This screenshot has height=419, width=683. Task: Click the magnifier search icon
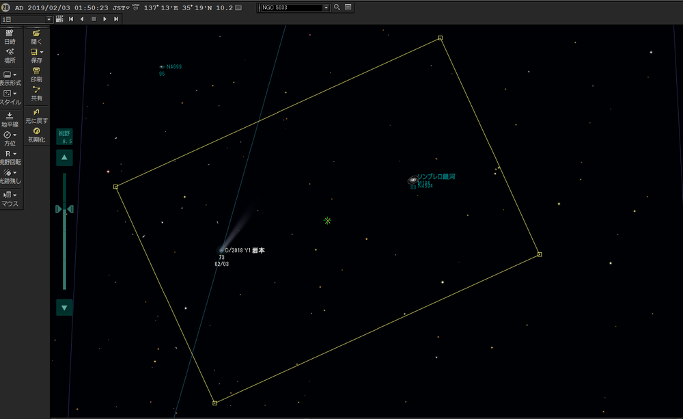point(337,7)
